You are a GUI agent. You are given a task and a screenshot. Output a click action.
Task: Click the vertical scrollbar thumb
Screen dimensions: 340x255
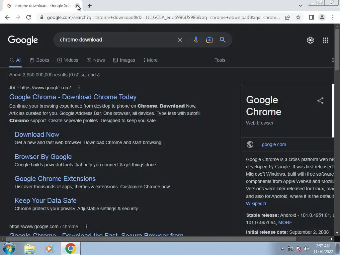coord(337,49)
